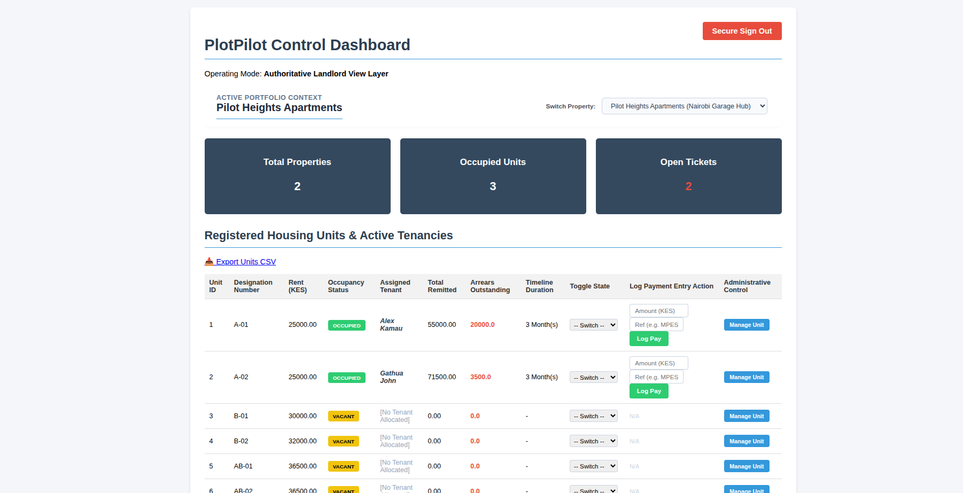Screen dimensions: 963x493
Task: Focus the payment Ref field for A-01
Action: (656, 325)
